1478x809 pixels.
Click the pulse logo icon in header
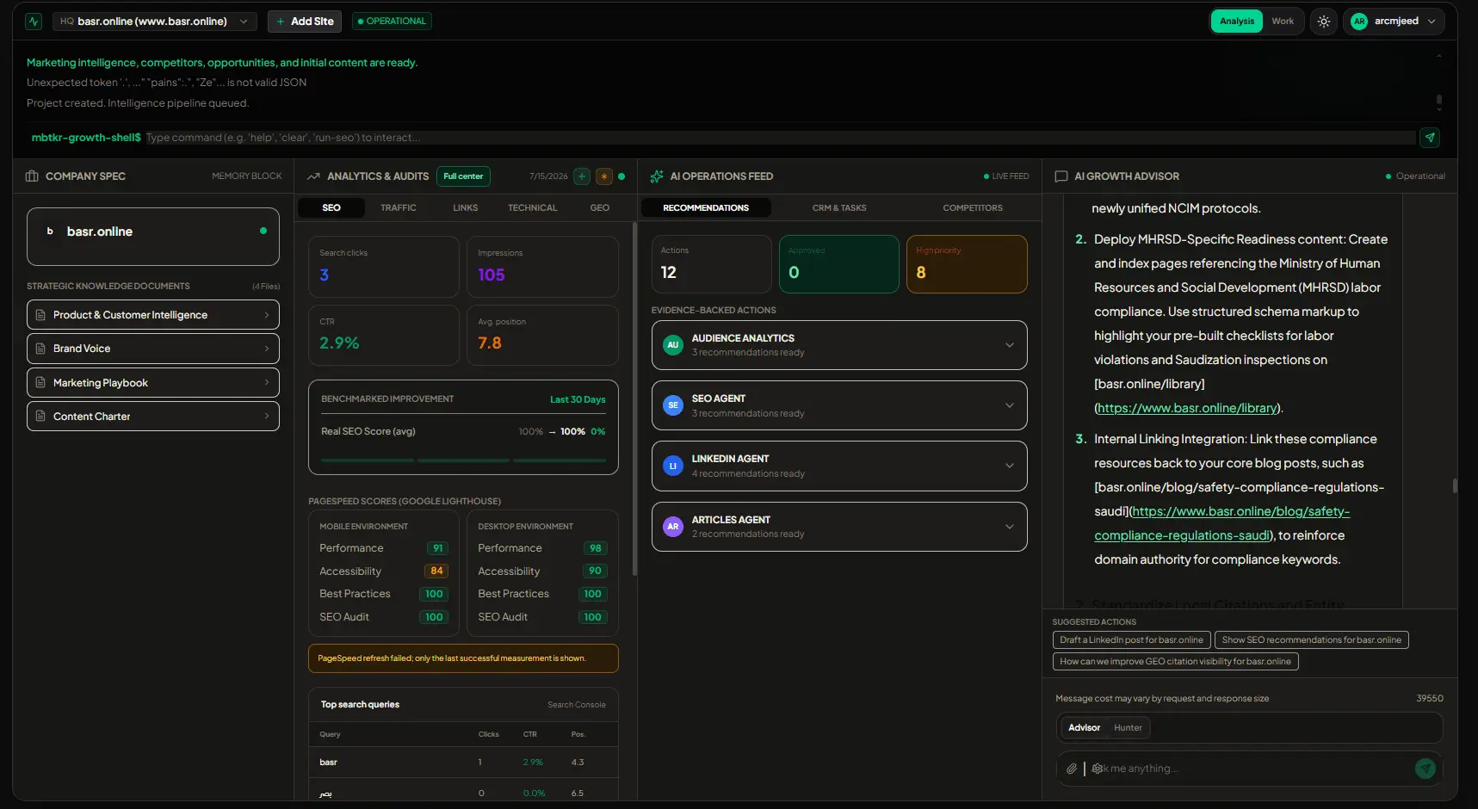point(34,22)
